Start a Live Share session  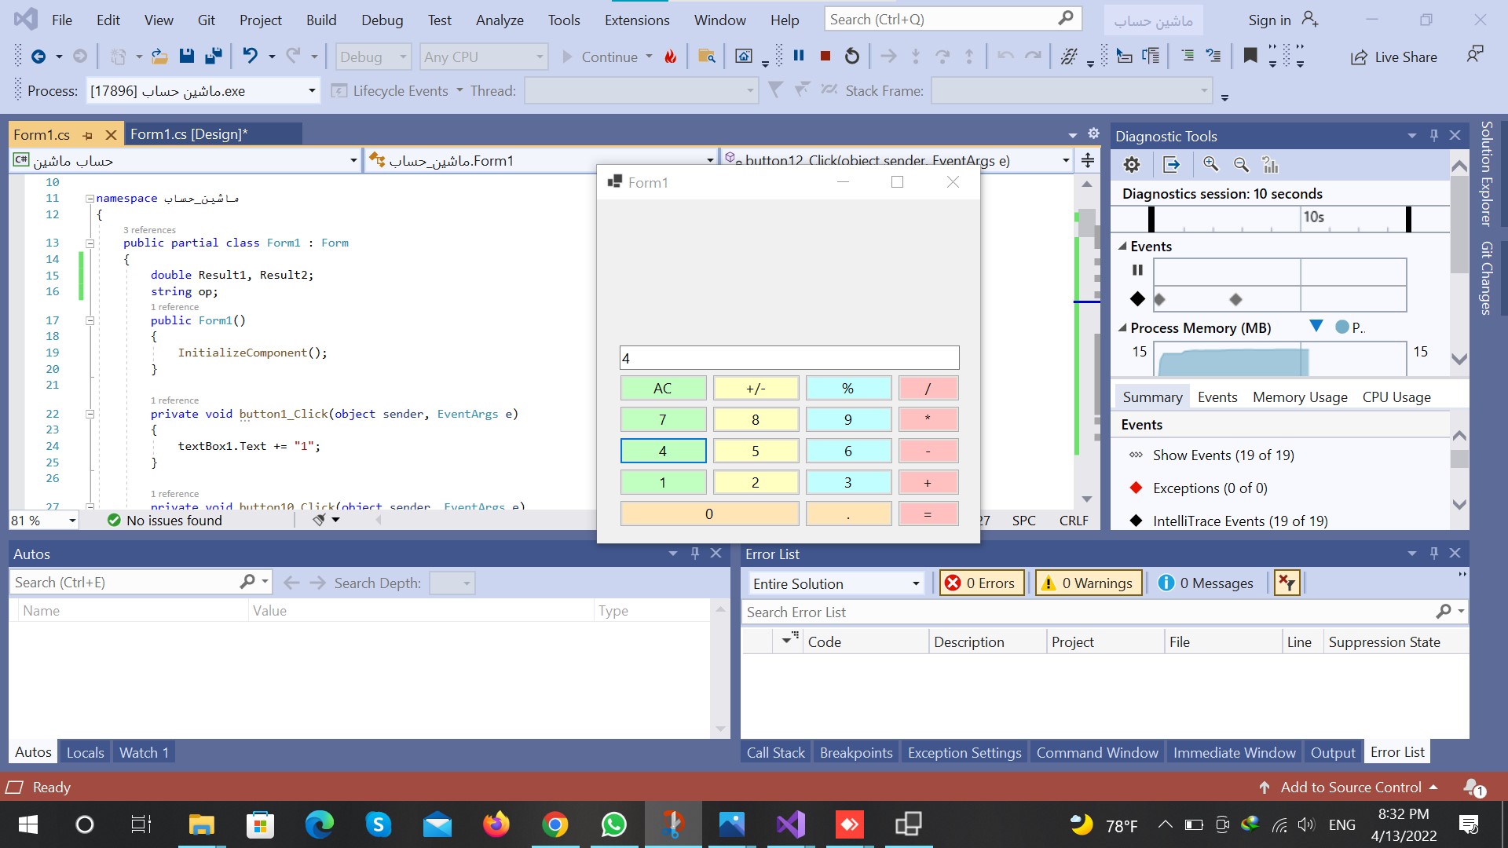(x=1394, y=57)
